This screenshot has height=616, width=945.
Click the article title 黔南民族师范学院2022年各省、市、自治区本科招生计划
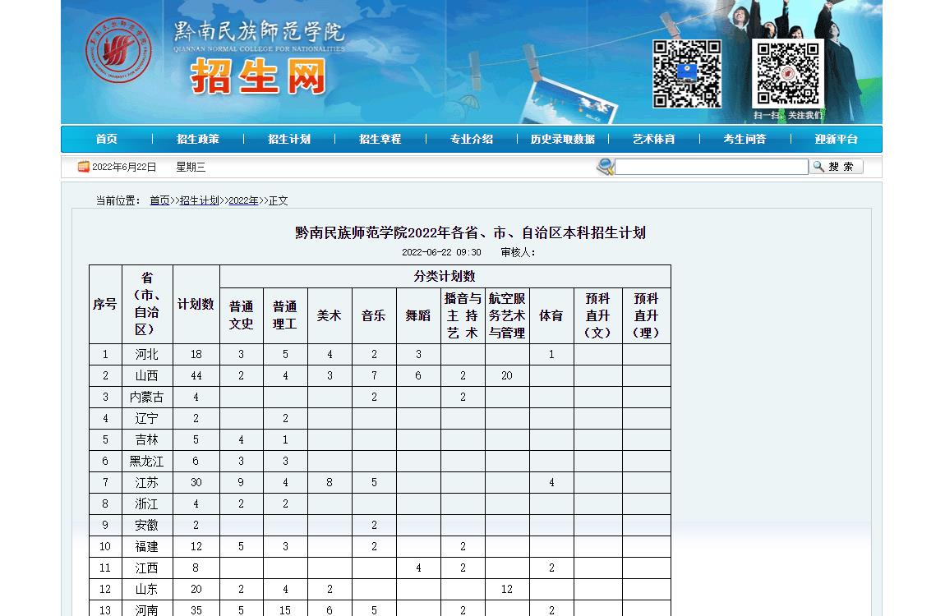click(x=470, y=232)
